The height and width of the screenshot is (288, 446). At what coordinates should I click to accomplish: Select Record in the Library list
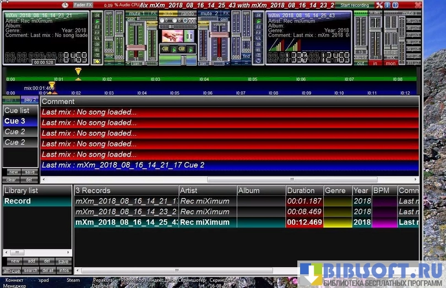pos(18,201)
